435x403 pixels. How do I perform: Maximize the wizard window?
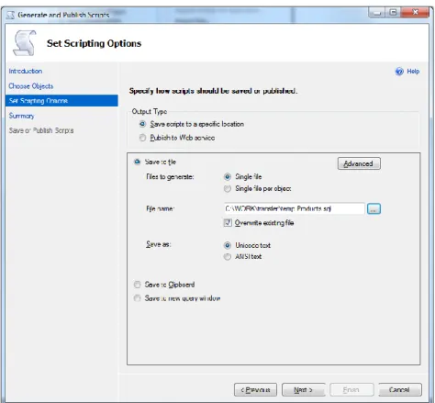393,13
